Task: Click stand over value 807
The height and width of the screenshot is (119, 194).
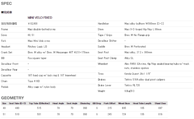Action: (x=160, y=108)
